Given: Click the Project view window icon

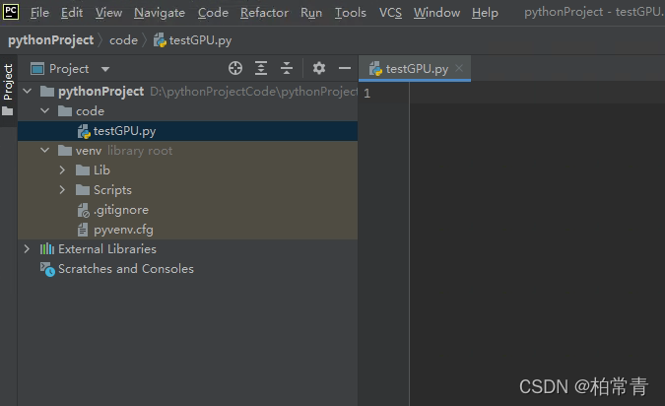Looking at the screenshot, I should [37, 68].
